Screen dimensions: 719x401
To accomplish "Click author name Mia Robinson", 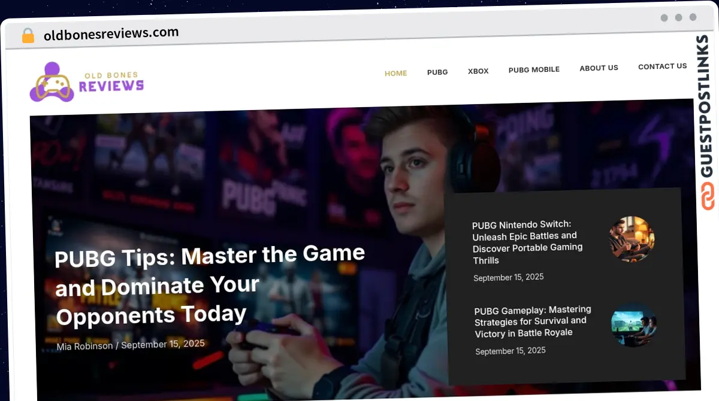I will 84,346.
